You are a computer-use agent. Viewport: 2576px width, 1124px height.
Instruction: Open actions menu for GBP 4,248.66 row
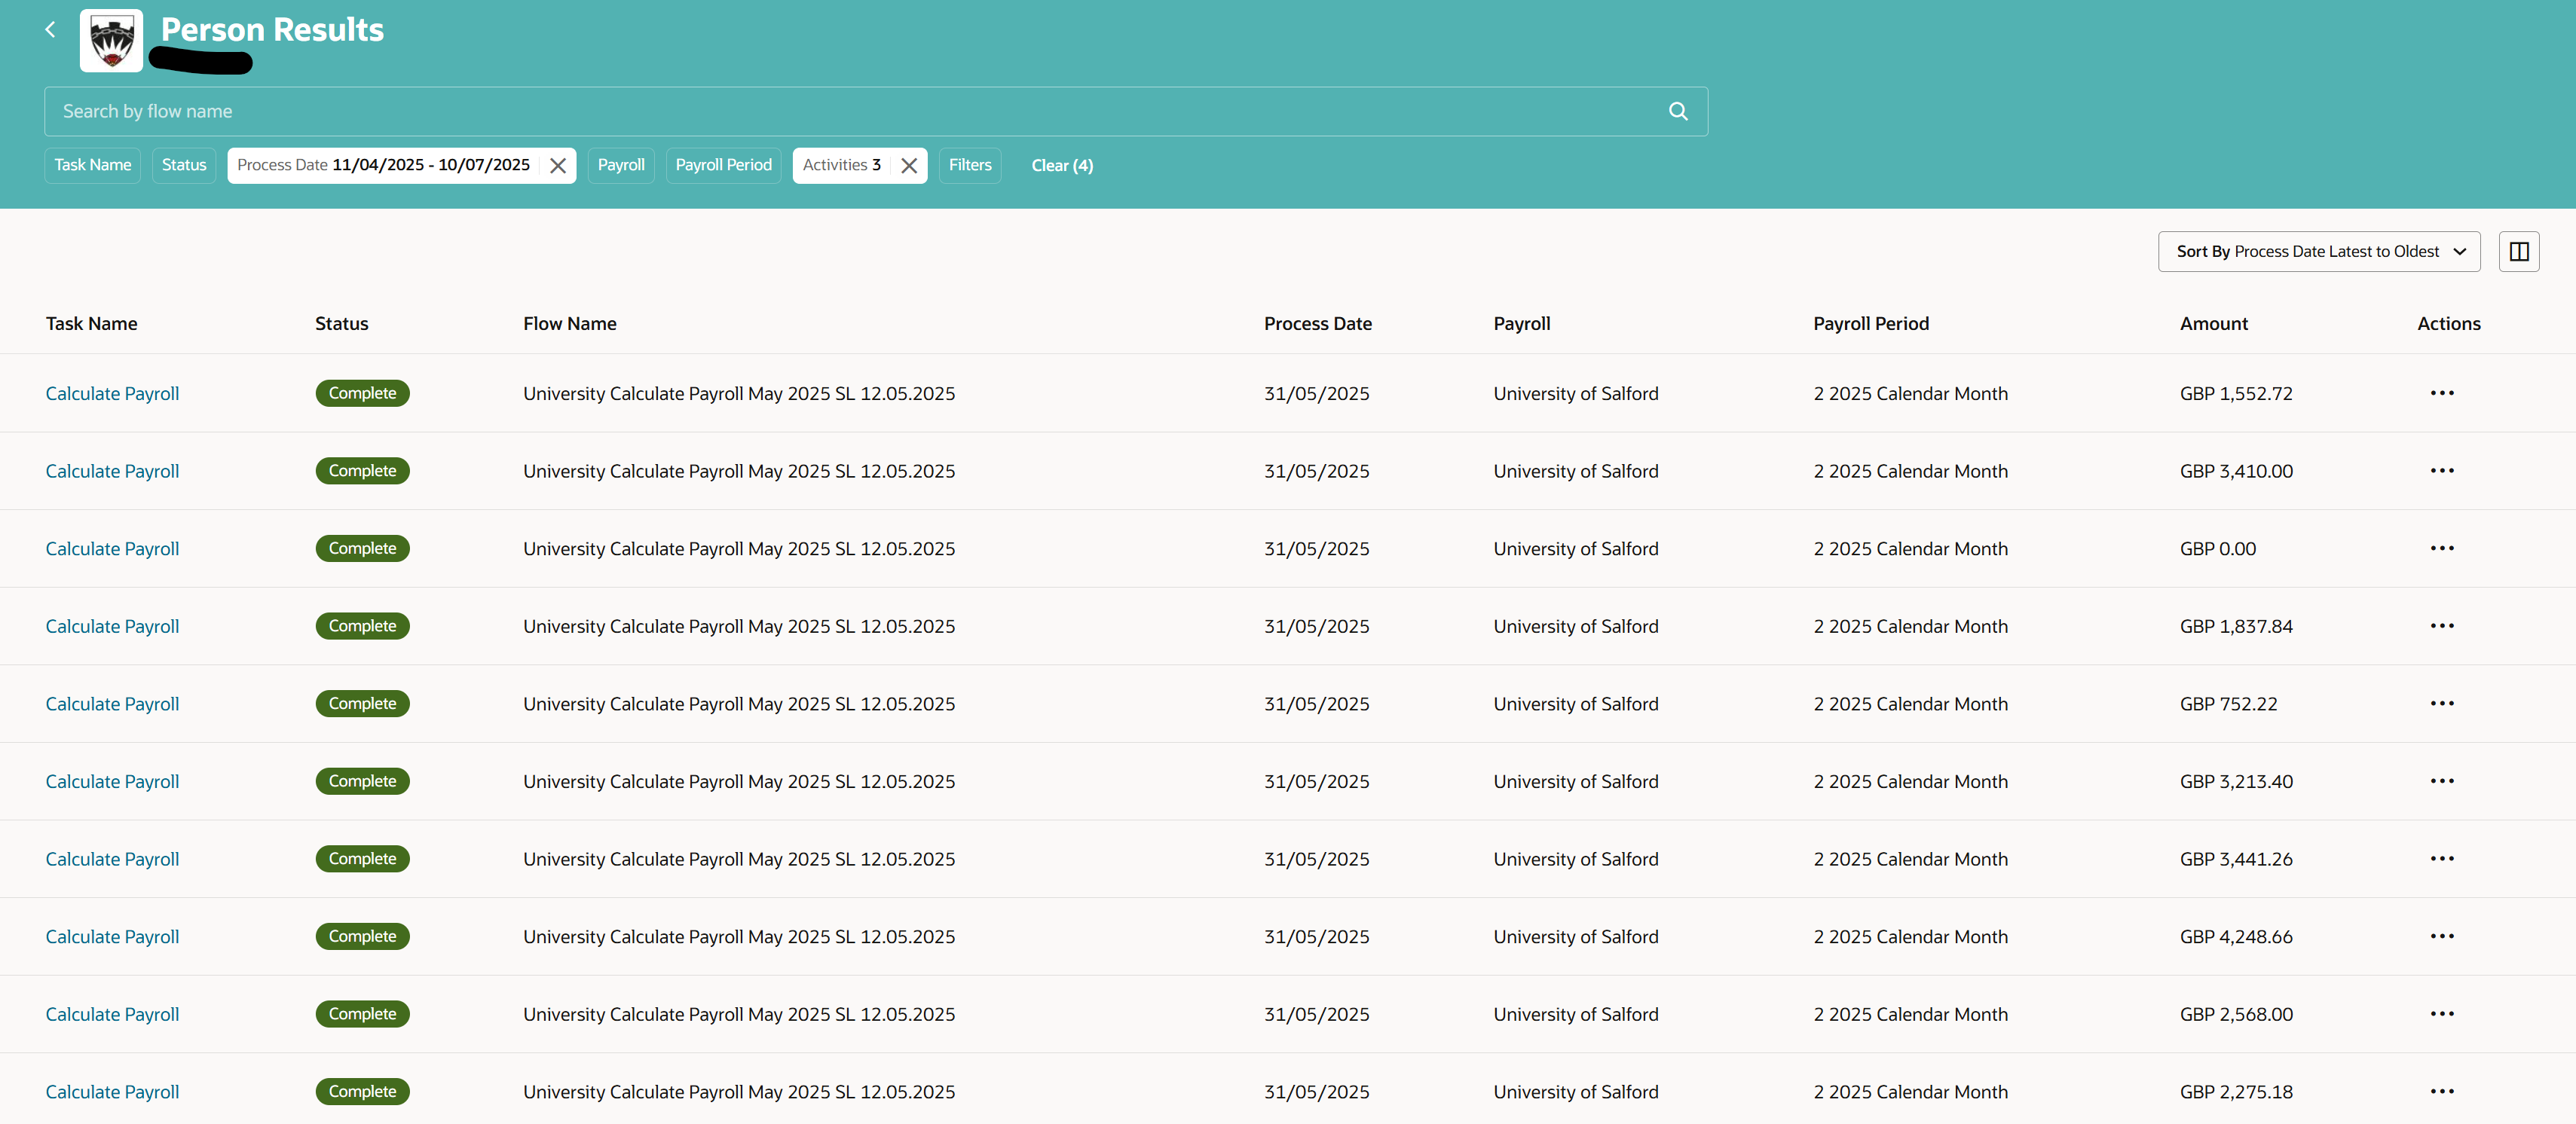point(2441,937)
